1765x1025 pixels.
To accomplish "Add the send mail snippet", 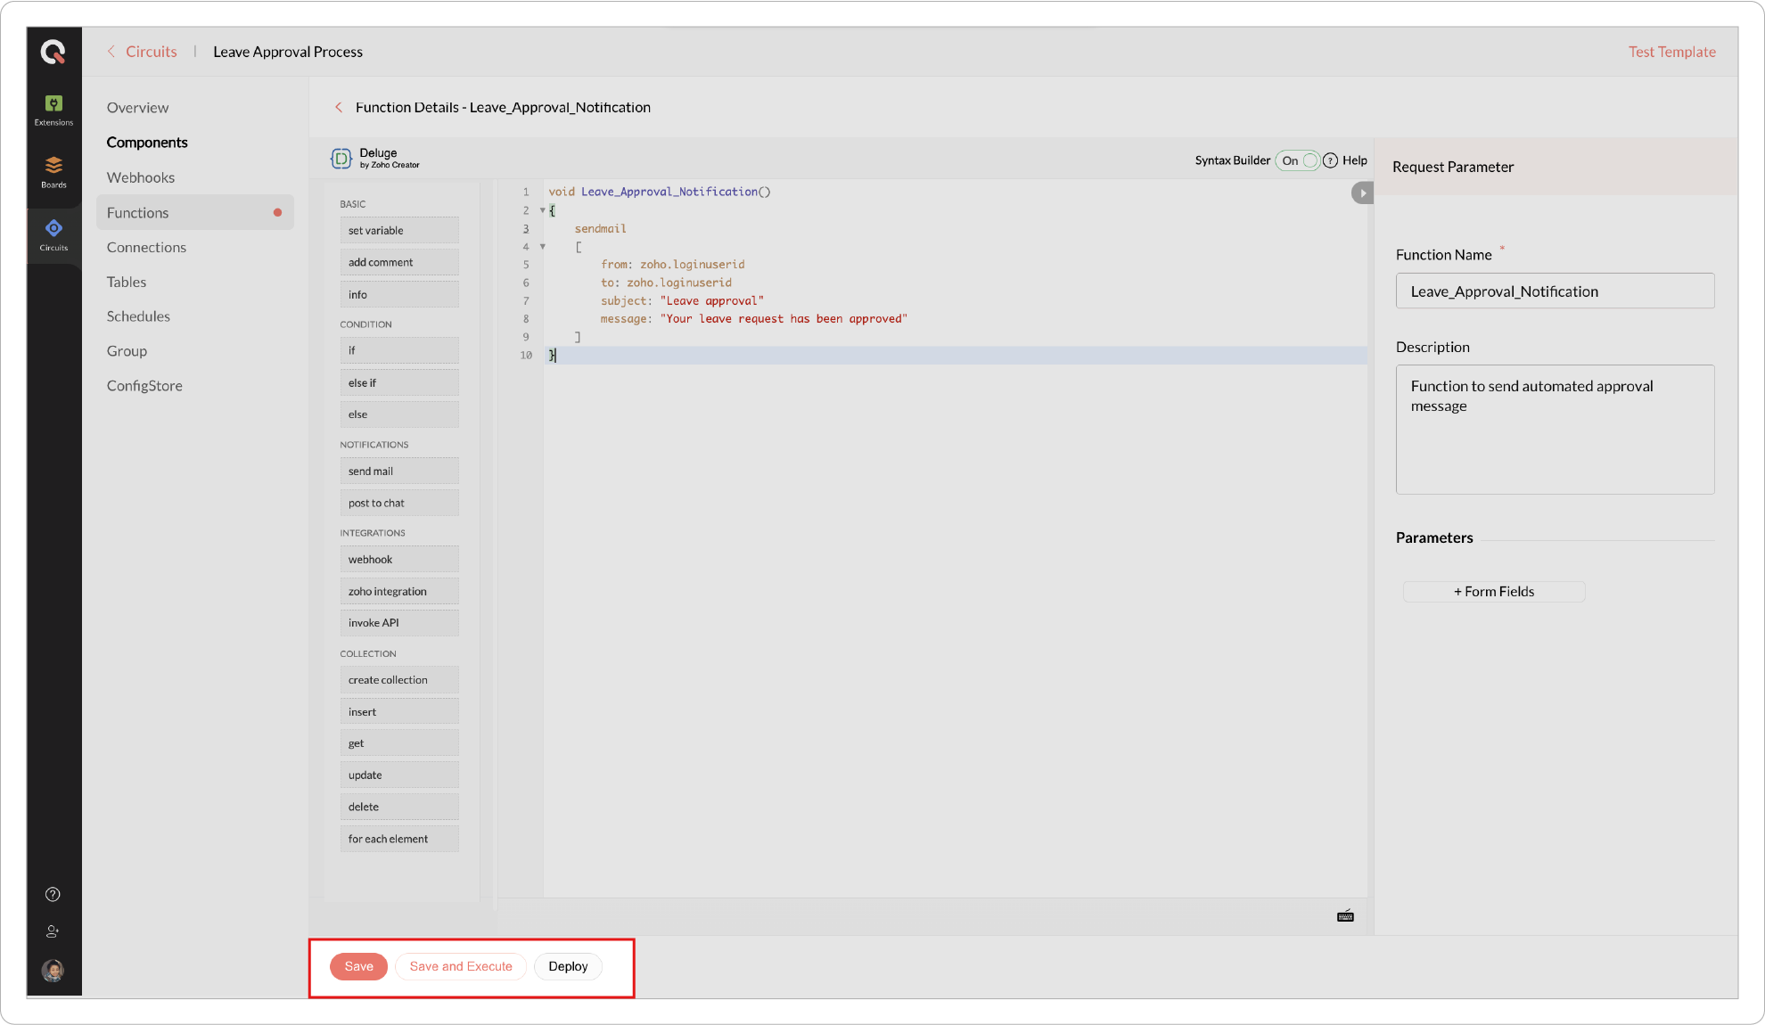I will (398, 471).
